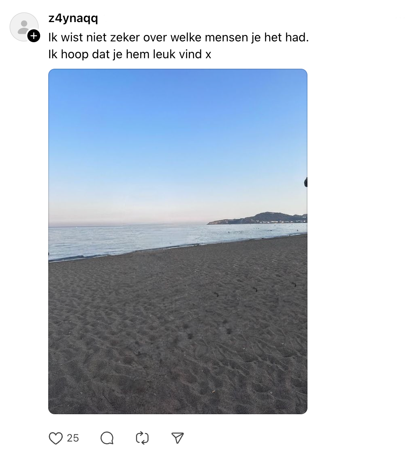Screen dimensions: 418x458
Task: Follow z4ynaqq via the plus badge
Action: click(34, 36)
